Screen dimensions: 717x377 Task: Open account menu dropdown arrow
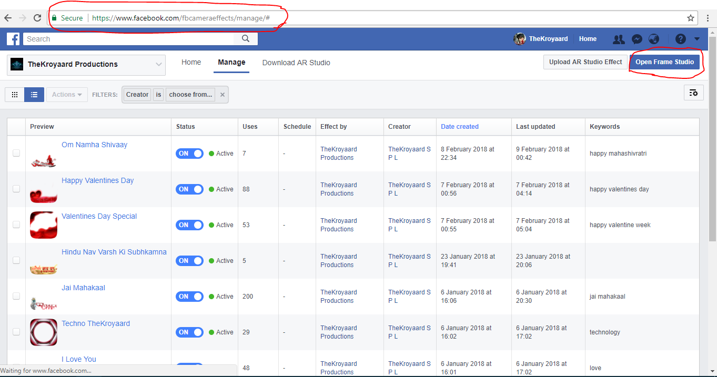pyautogui.click(x=697, y=39)
